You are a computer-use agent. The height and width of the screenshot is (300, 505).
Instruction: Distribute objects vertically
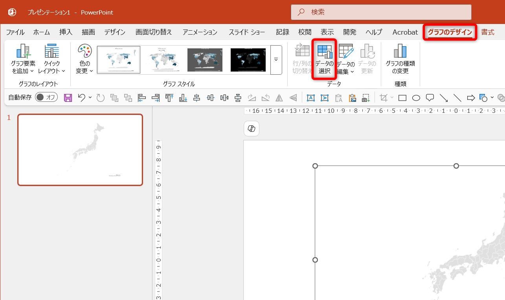[238, 98]
